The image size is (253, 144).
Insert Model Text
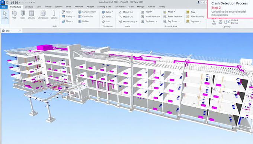[126, 12]
